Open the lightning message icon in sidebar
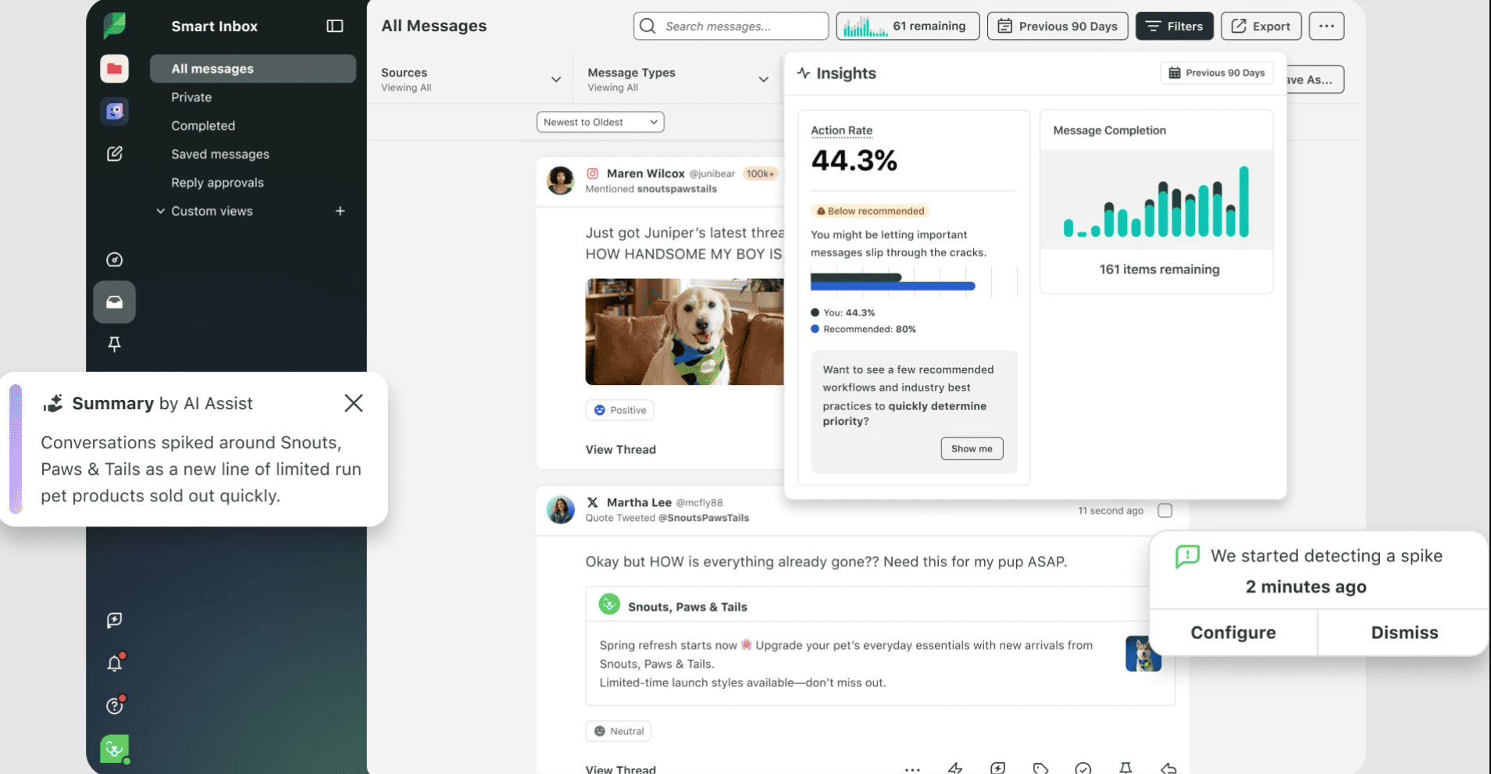The height and width of the screenshot is (774, 1491). [115, 620]
